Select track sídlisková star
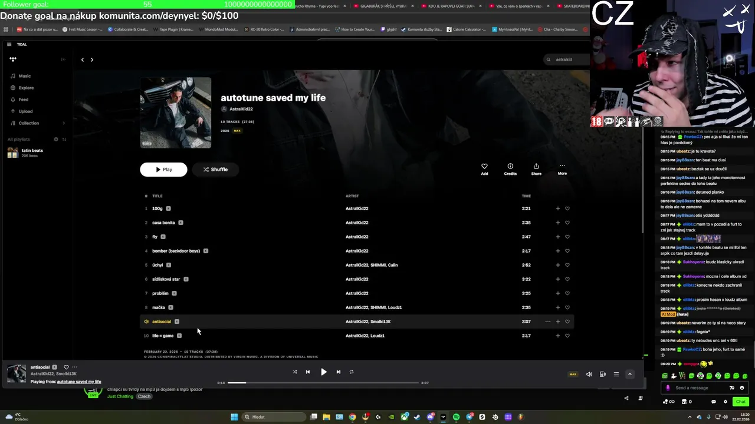The height and width of the screenshot is (424, 755). (166, 279)
